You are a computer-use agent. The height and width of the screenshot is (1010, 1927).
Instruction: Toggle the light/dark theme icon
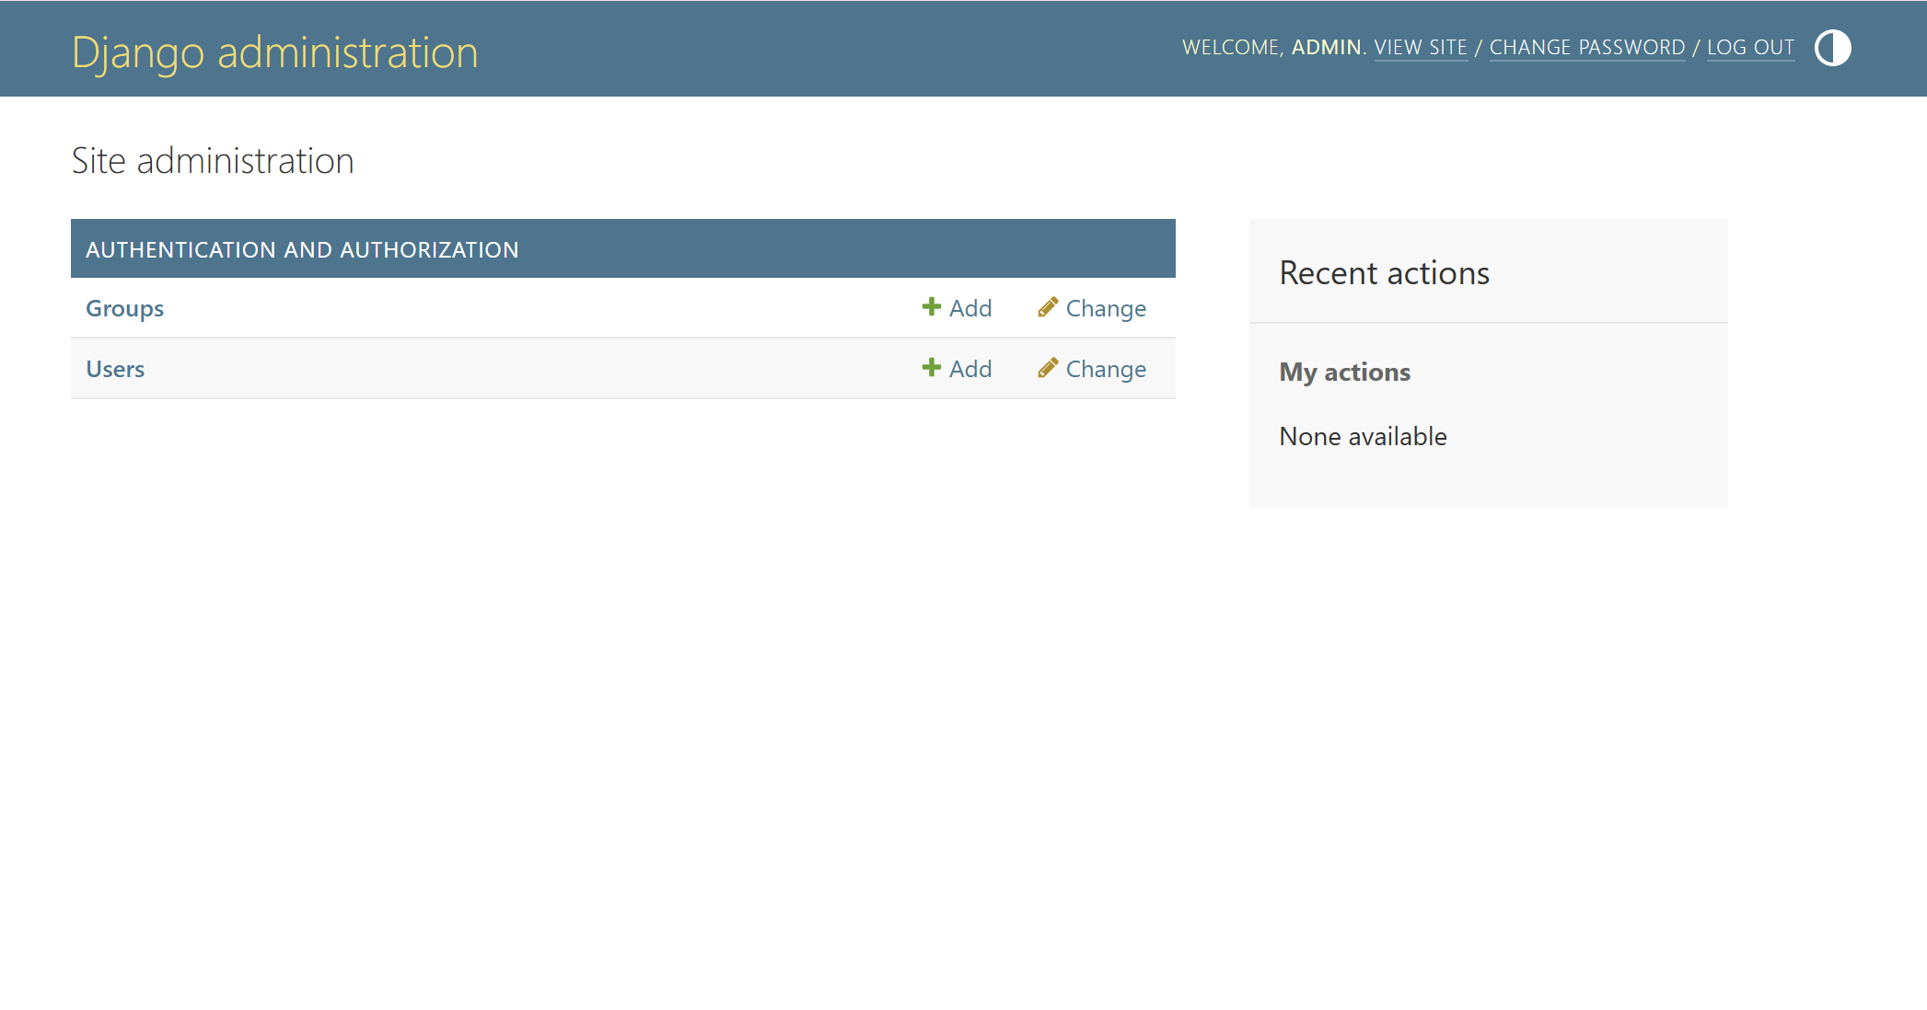pyautogui.click(x=1832, y=48)
